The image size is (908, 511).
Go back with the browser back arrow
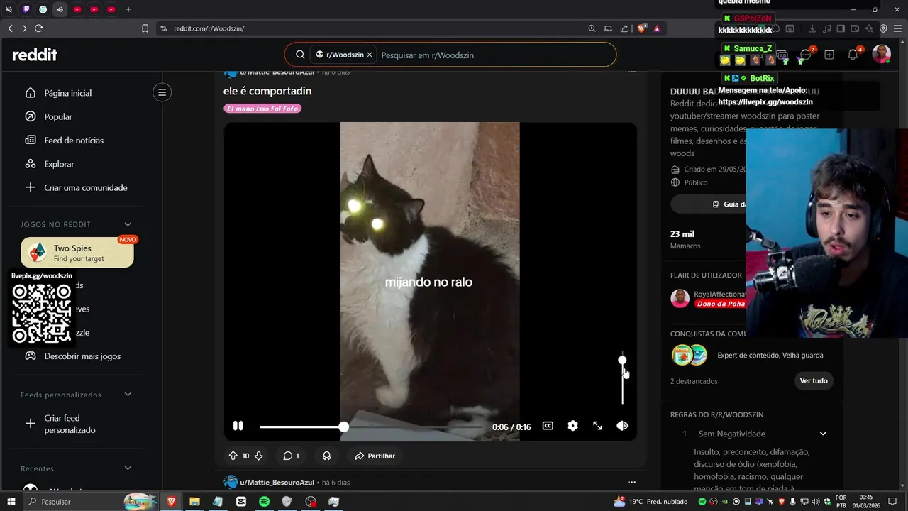pos(10,28)
